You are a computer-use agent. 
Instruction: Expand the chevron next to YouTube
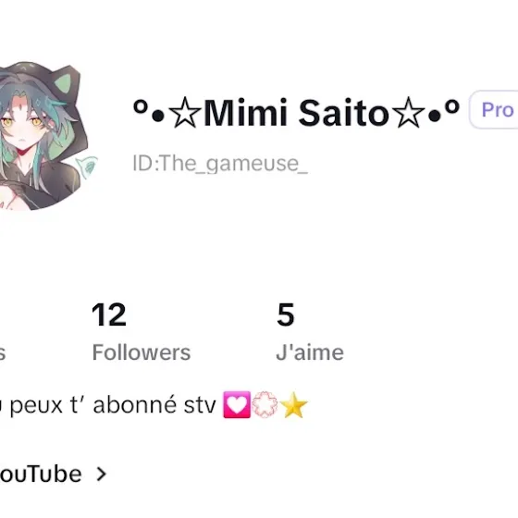(102, 474)
